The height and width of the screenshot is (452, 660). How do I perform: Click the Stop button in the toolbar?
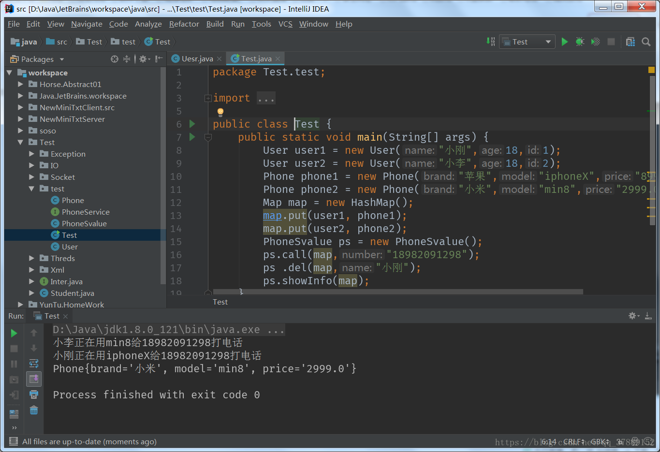[611, 42]
